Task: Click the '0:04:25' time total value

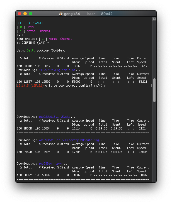Action: coord(101,152)
